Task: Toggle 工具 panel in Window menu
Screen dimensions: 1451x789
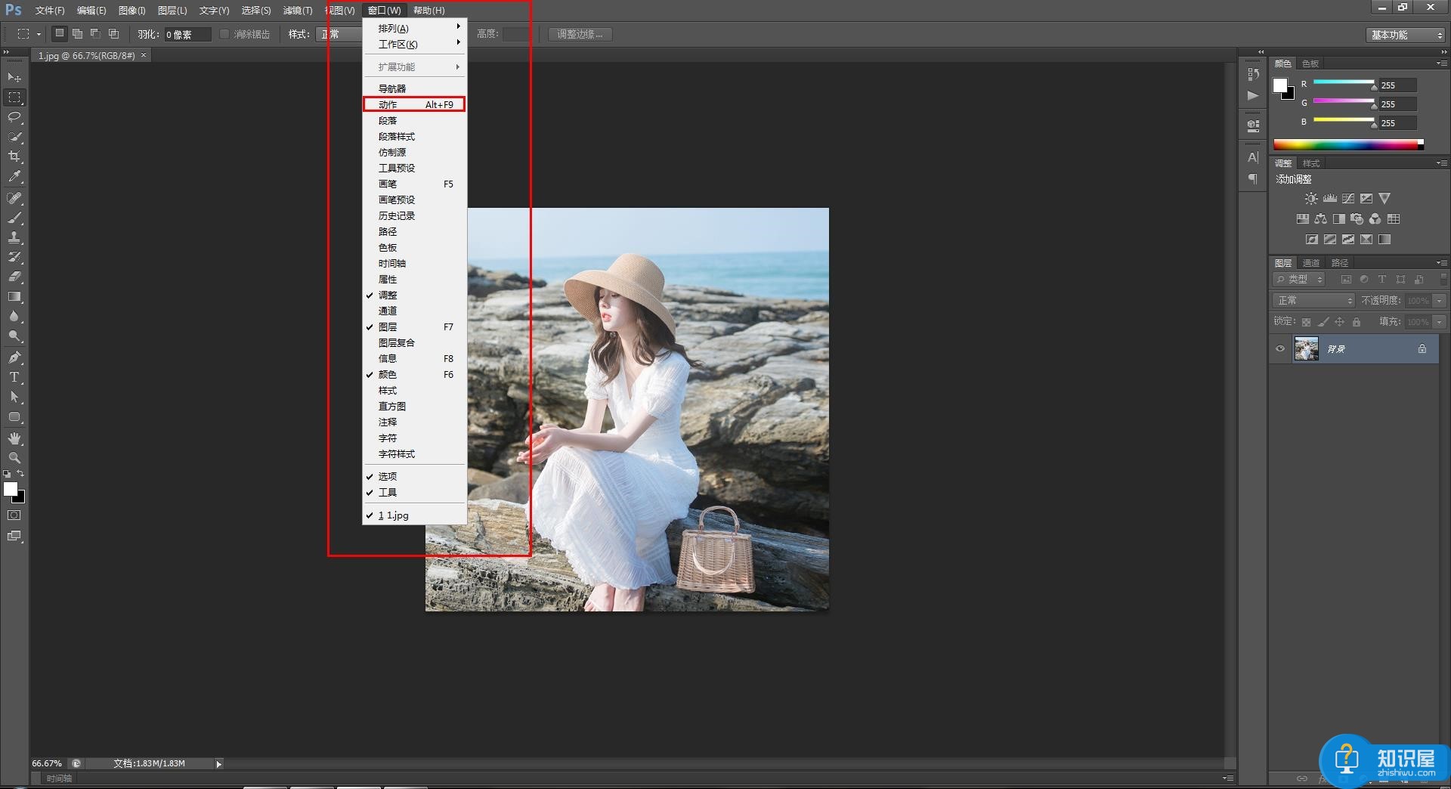Action: (414, 493)
